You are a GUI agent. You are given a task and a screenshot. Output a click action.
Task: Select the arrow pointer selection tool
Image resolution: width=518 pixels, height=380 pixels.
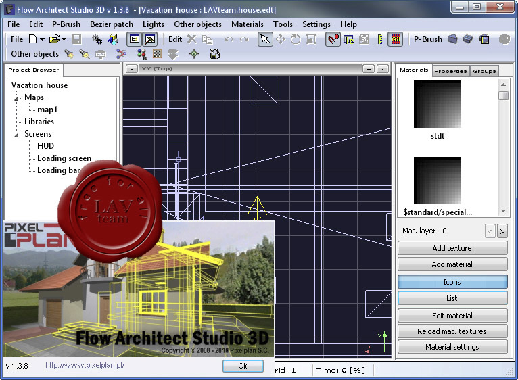coord(265,39)
